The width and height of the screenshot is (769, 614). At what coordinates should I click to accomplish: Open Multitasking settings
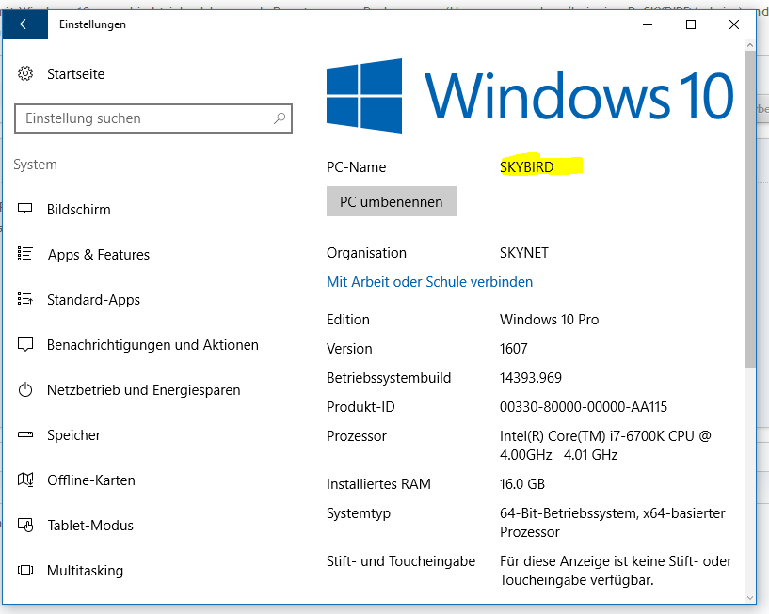[85, 571]
